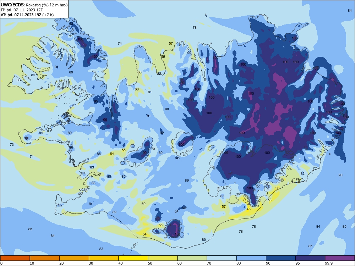Click the humidity value '45' on the map

(248, 209)
